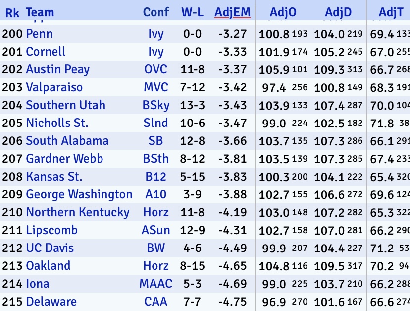This screenshot has width=410, height=311.
Task: Select the Valparaiso team link
Action: (x=54, y=87)
